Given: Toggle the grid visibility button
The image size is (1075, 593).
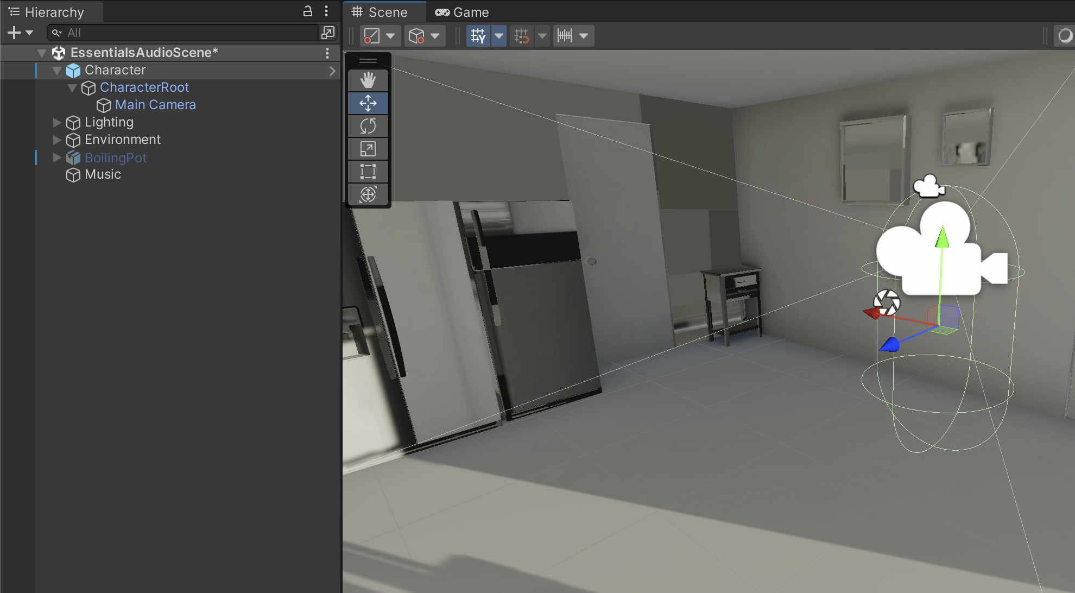Looking at the screenshot, I should (x=478, y=36).
